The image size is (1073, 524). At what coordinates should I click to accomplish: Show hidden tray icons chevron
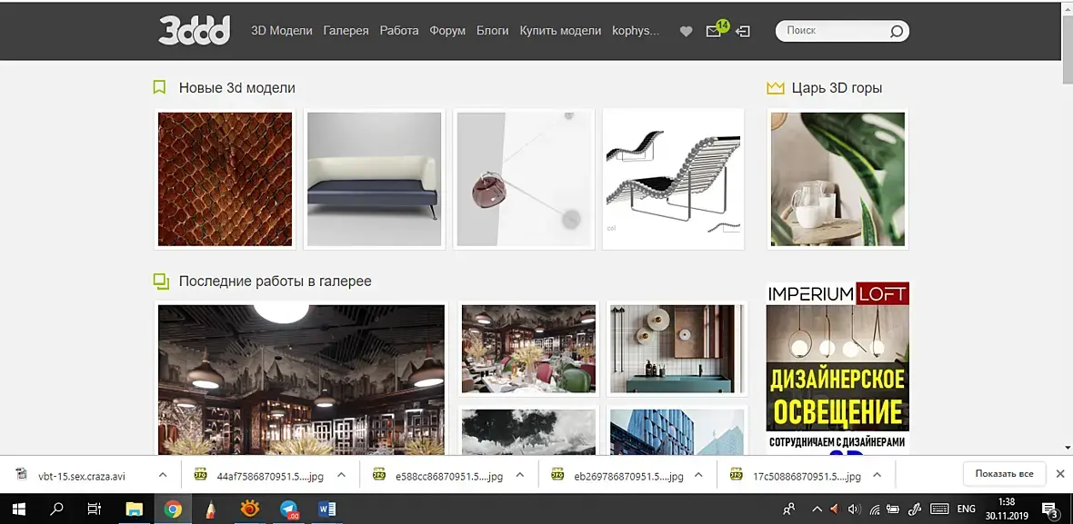click(x=817, y=509)
